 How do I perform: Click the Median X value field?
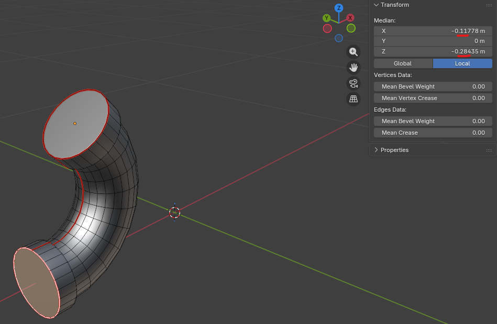433,31
